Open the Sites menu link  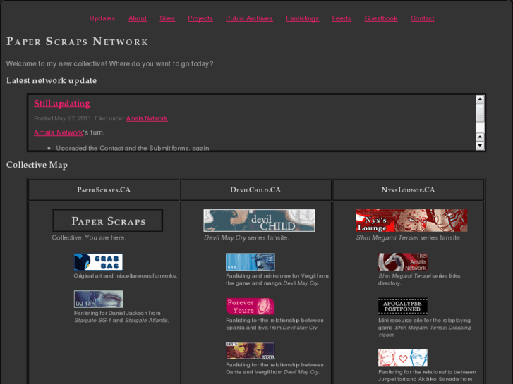tap(167, 18)
